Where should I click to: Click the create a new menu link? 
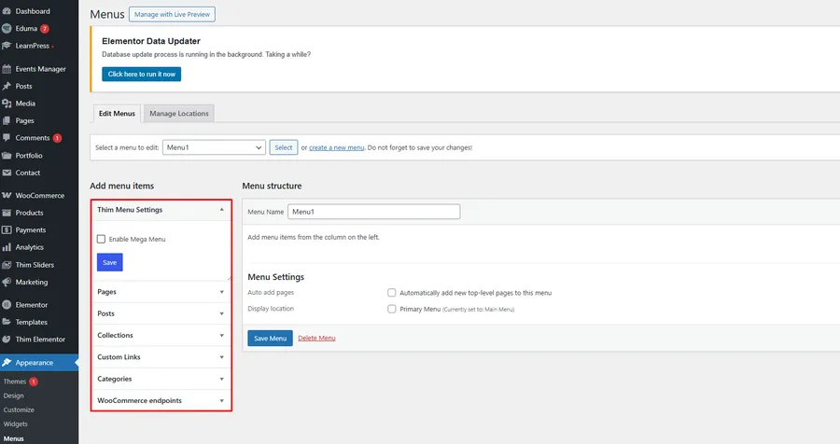coord(336,147)
